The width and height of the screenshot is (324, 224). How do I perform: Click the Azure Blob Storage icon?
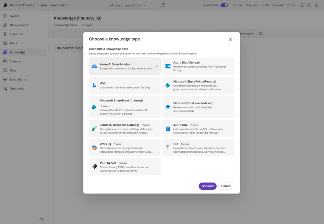tap(168, 66)
